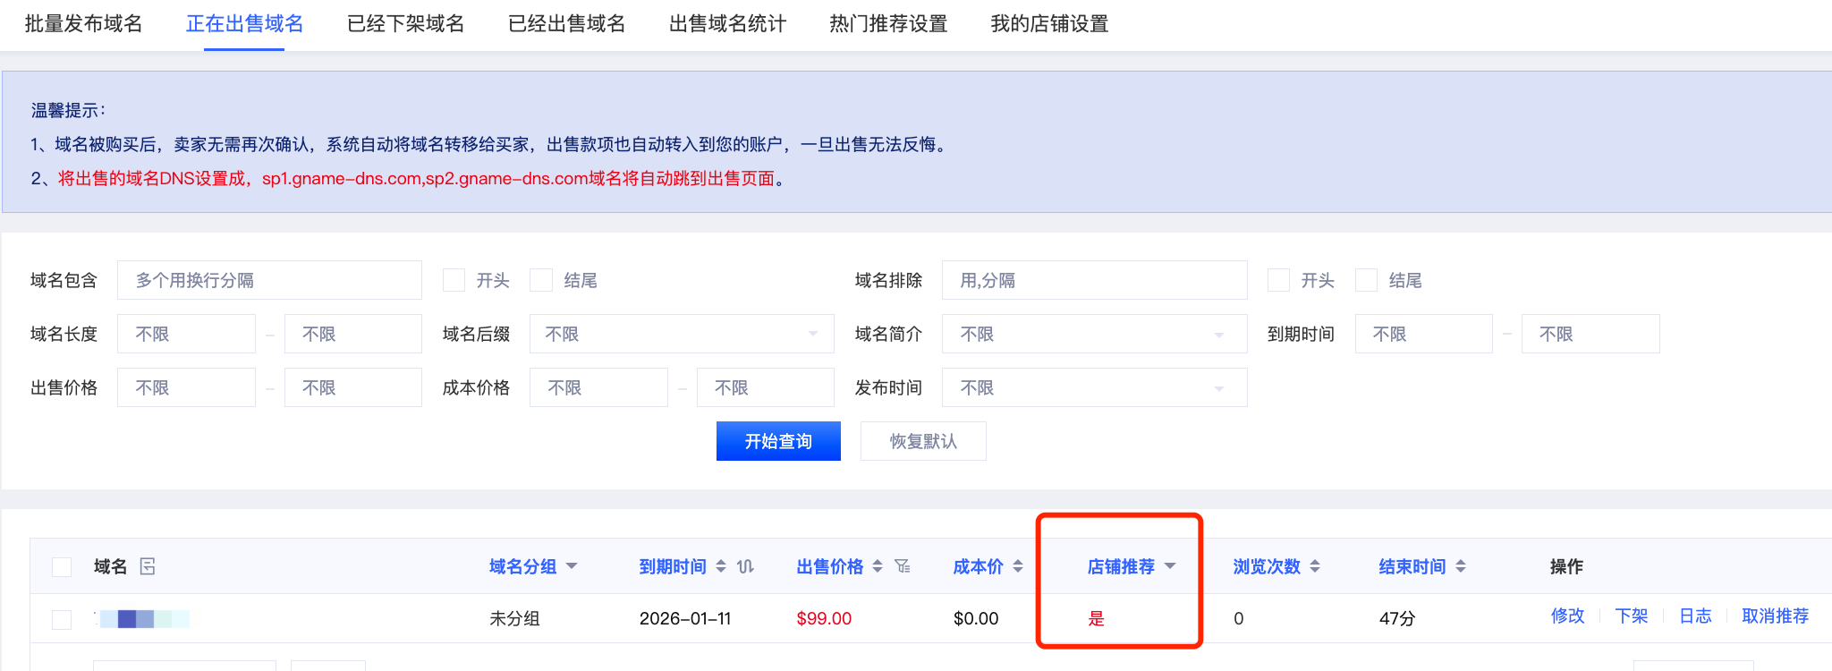Open the 域名后缀 dropdown
This screenshot has width=1832, height=671.
click(x=681, y=334)
